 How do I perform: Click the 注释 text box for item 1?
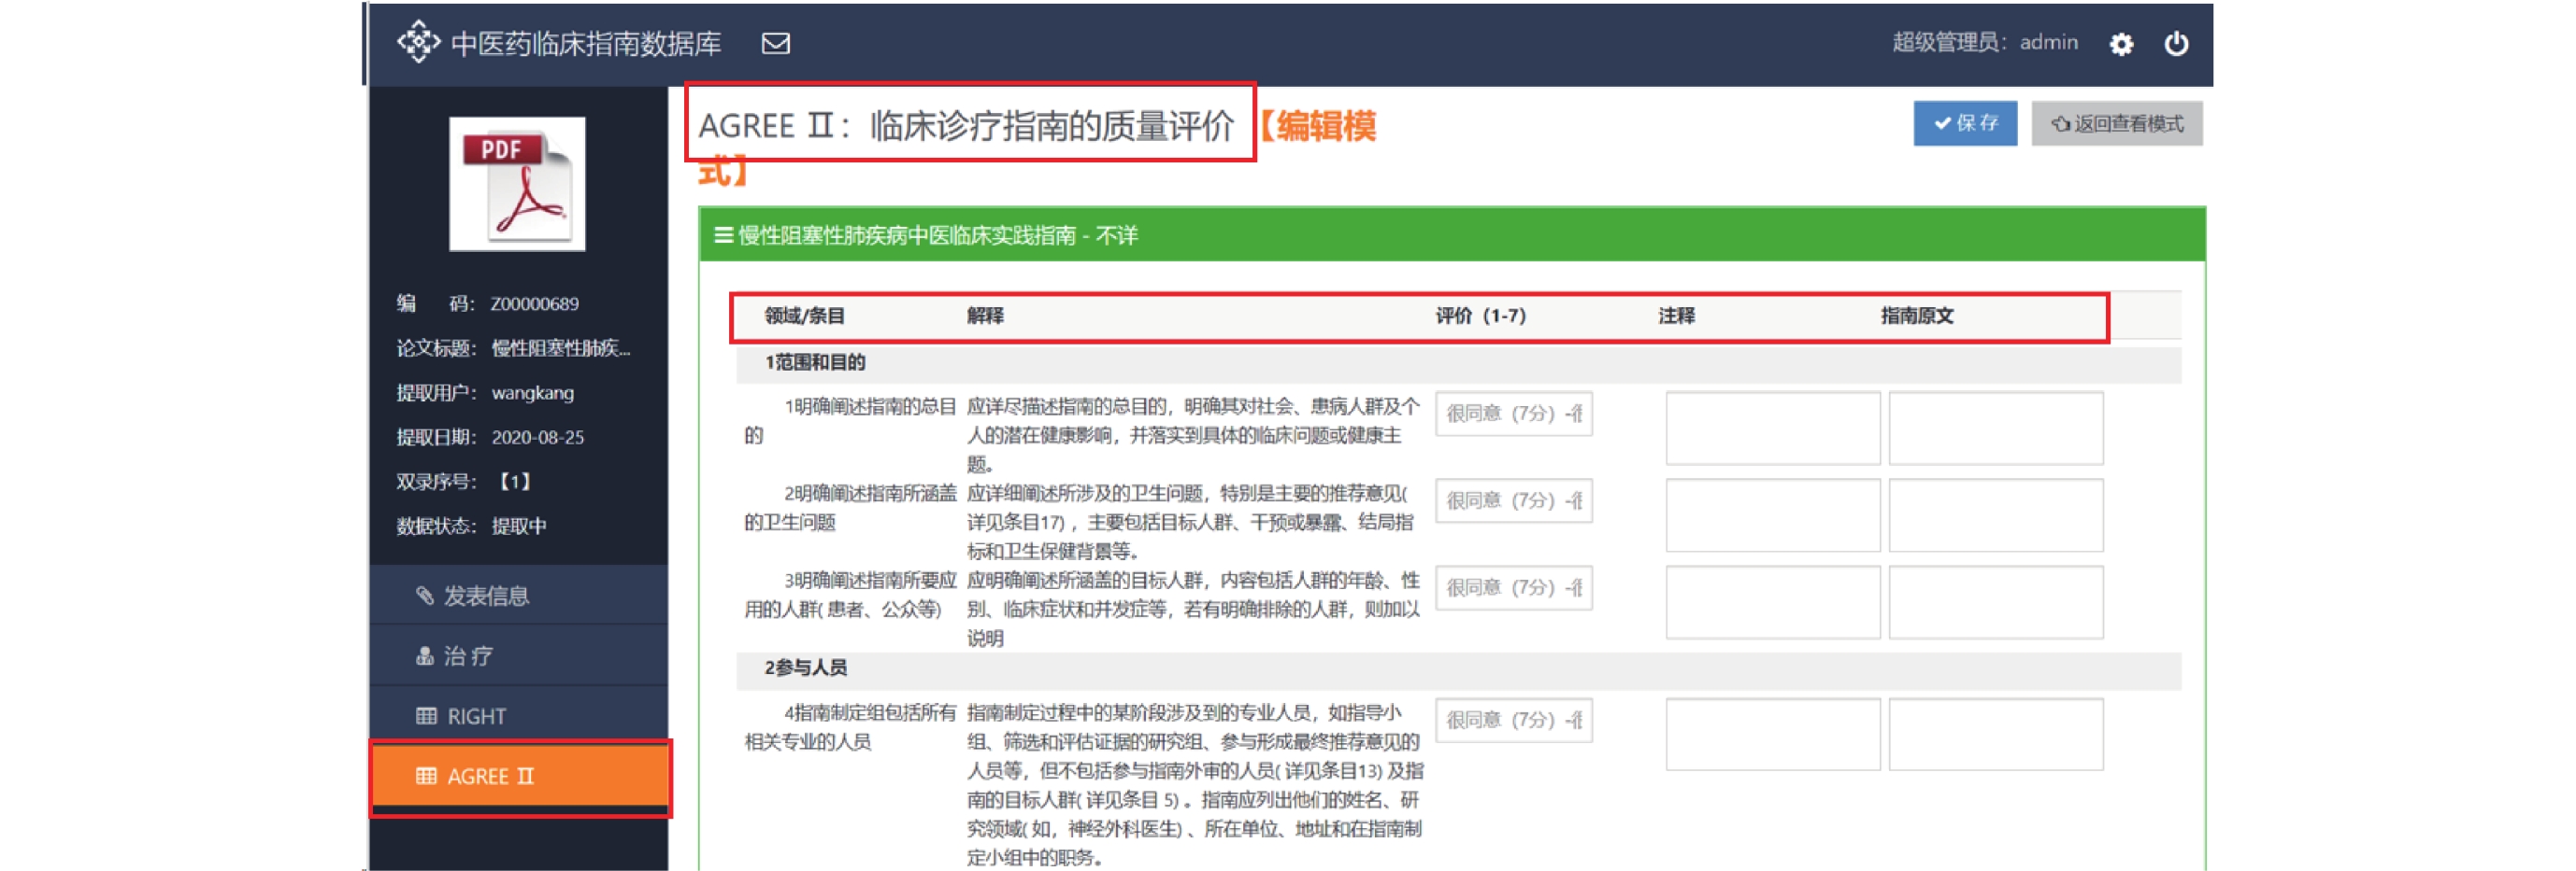pos(1772,428)
